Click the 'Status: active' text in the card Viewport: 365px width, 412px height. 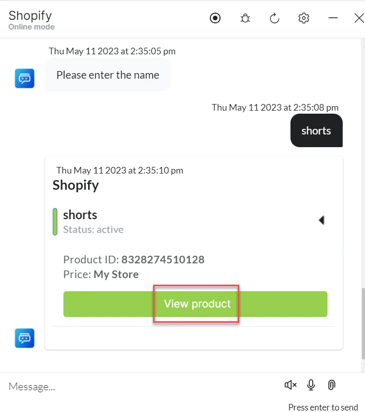point(93,229)
